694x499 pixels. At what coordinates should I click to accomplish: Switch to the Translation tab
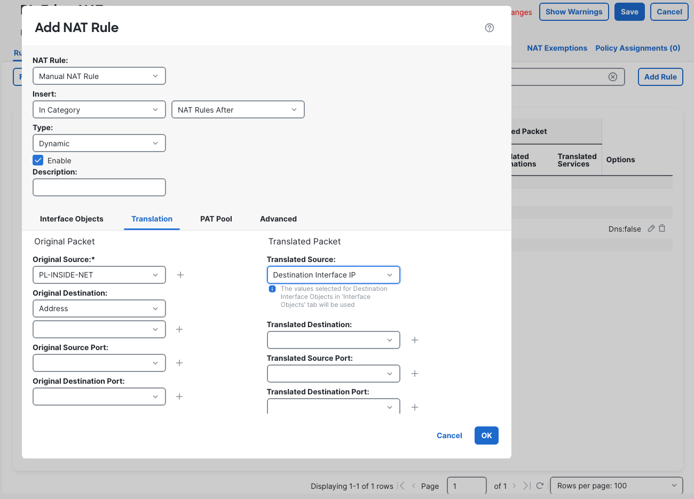152,219
